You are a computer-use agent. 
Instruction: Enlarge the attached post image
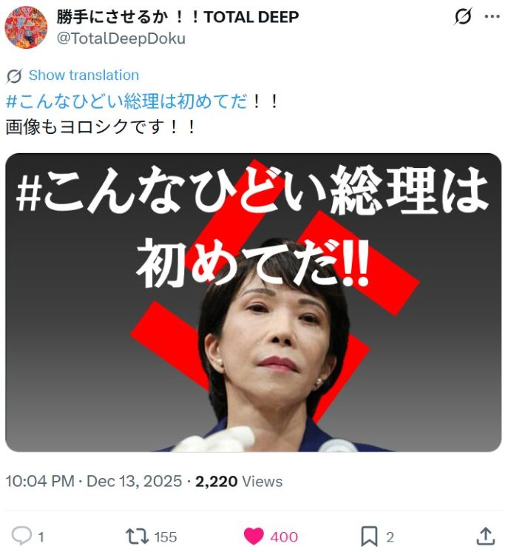click(254, 303)
